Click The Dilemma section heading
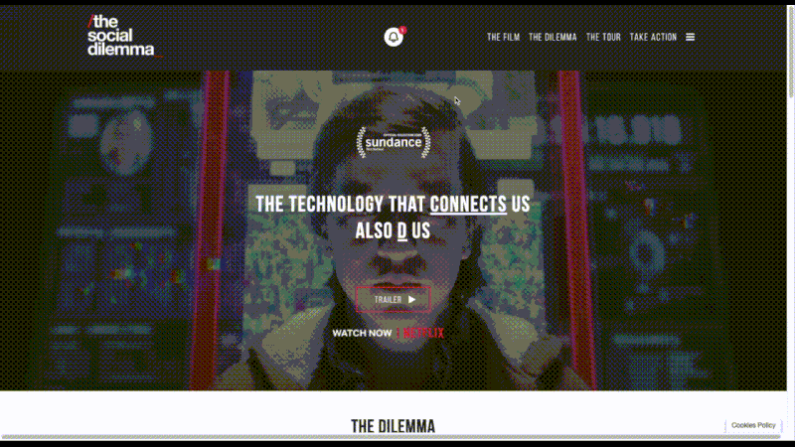Viewport: 795px width, 447px height. (x=393, y=426)
